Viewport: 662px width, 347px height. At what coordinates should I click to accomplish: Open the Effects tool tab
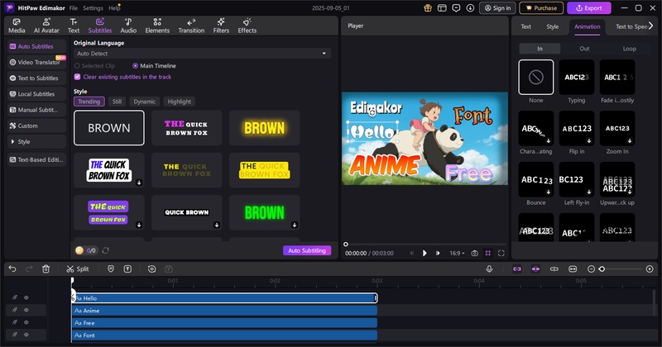247,26
